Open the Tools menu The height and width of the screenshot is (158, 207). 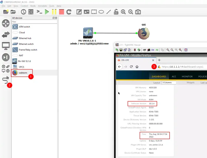[x=51, y=6]
